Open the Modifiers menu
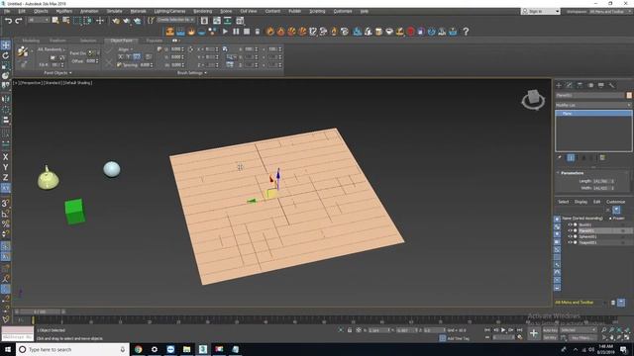Image resolution: width=634 pixels, height=356 pixels. [63, 11]
